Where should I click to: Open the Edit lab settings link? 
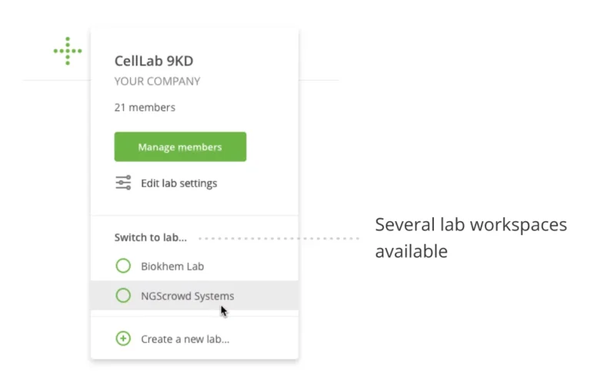pos(179,183)
